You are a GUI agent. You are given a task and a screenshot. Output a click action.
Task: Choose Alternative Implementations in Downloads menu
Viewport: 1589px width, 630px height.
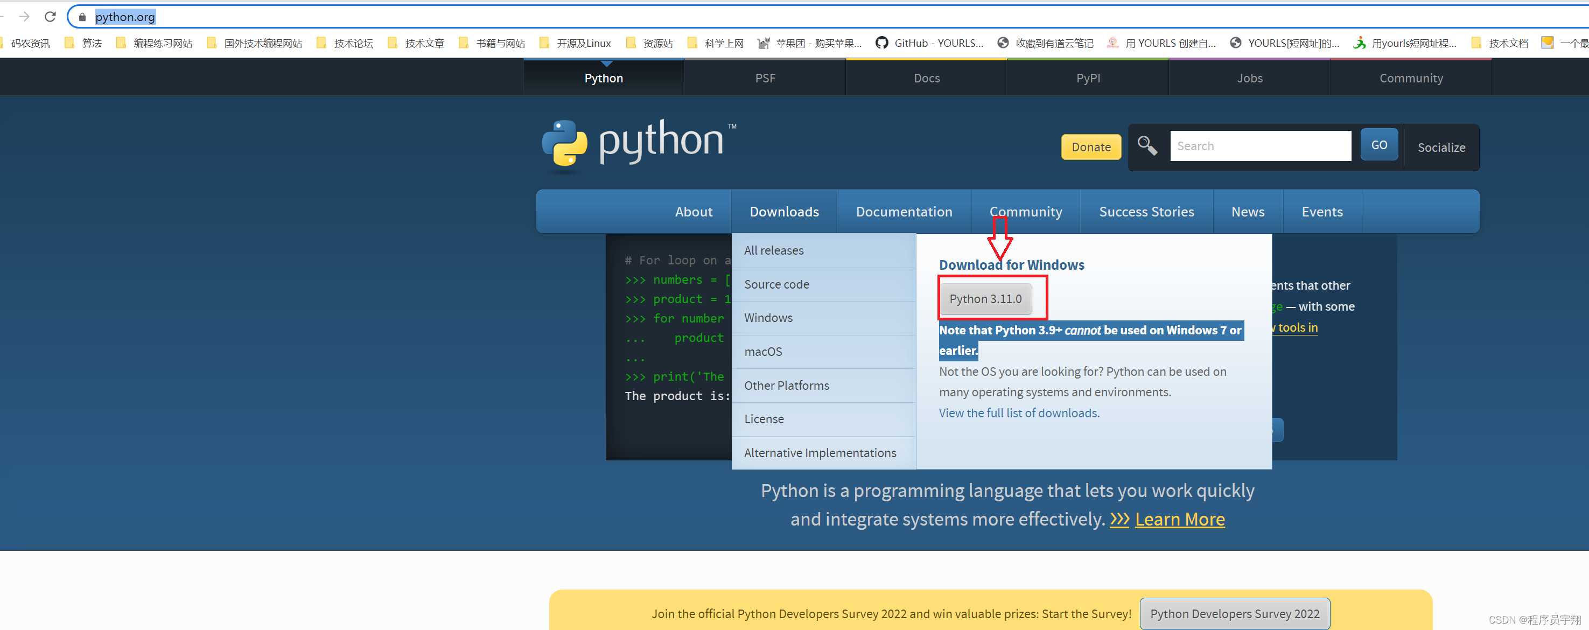pyautogui.click(x=823, y=453)
